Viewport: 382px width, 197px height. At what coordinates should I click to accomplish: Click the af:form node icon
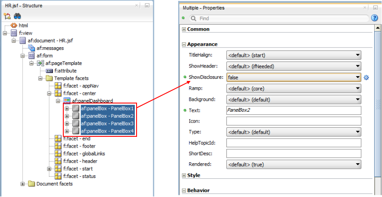[x=32, y=55]
